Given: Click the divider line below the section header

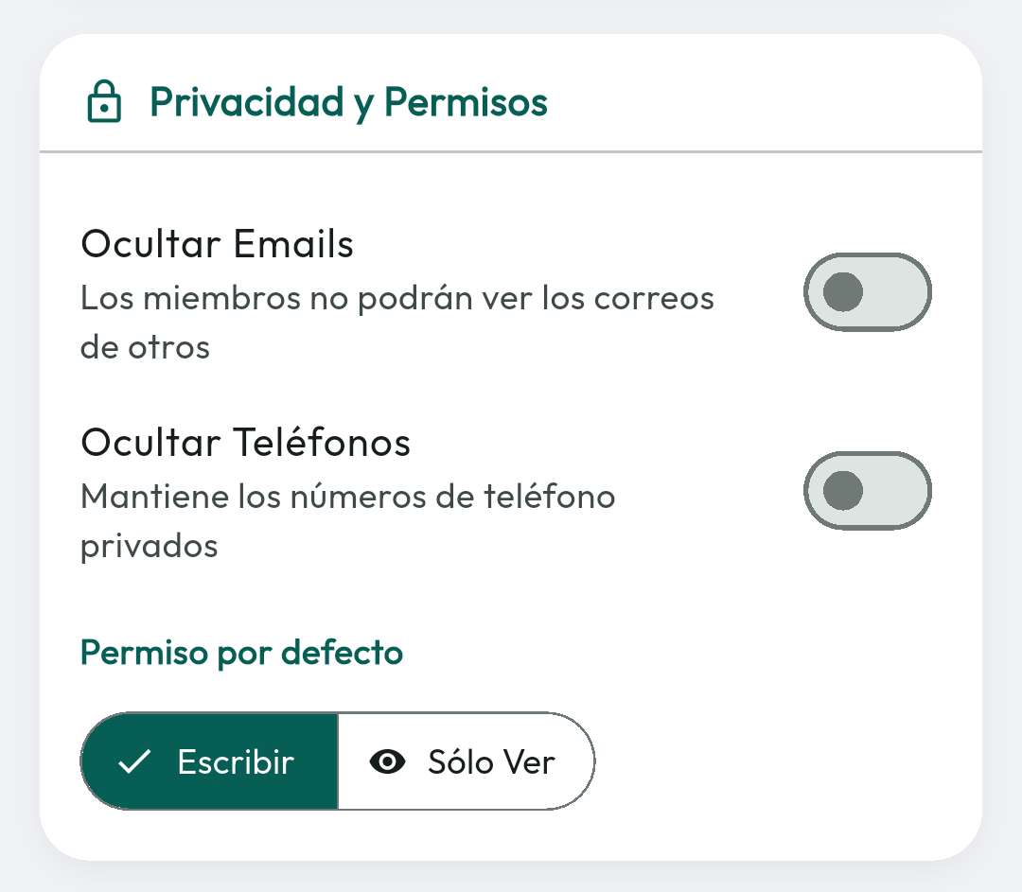Looking at the screenshot, I should 511,151.
